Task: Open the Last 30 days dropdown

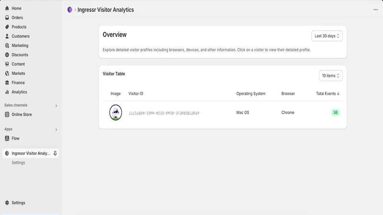Action: coord(327,36)
